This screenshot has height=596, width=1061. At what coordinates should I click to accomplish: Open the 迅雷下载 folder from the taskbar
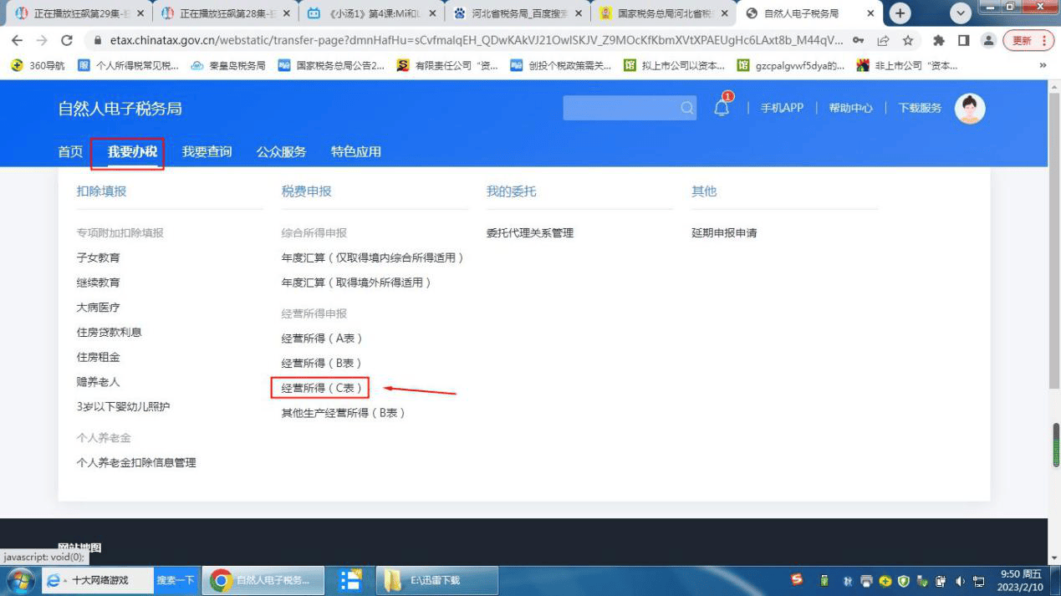click(436, 579)
